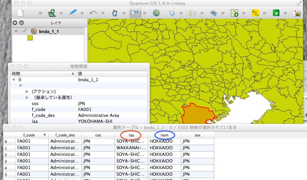Viewport: 307px width, 180px height.
Task: Collapse the bnda_1_1 layer tree node
Action: [16, 31]
